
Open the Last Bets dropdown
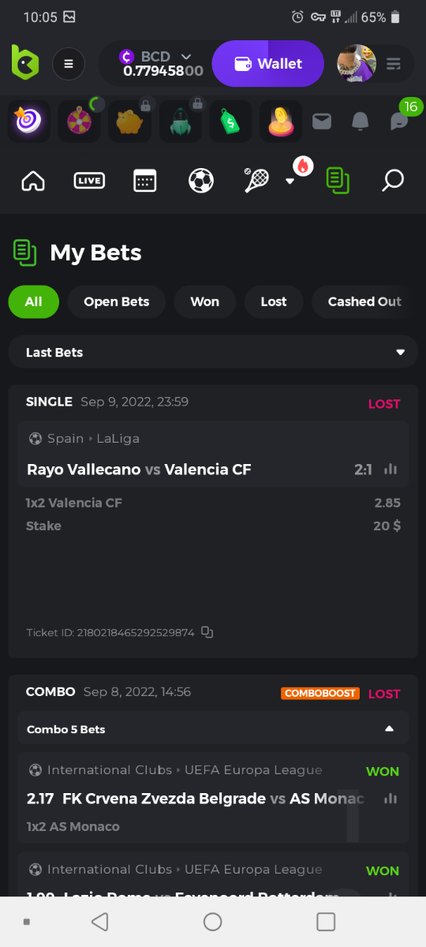(213, 352)
